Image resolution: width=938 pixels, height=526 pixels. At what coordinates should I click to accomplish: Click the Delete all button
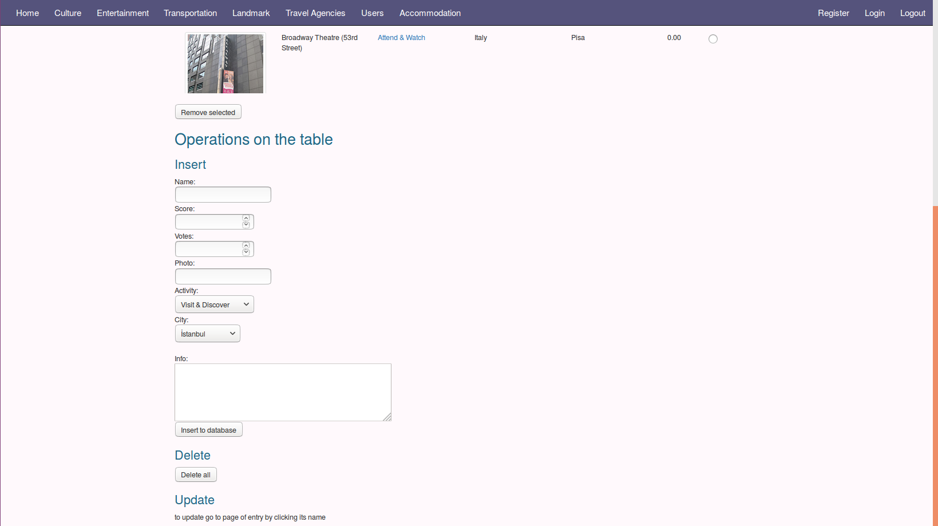196,474
